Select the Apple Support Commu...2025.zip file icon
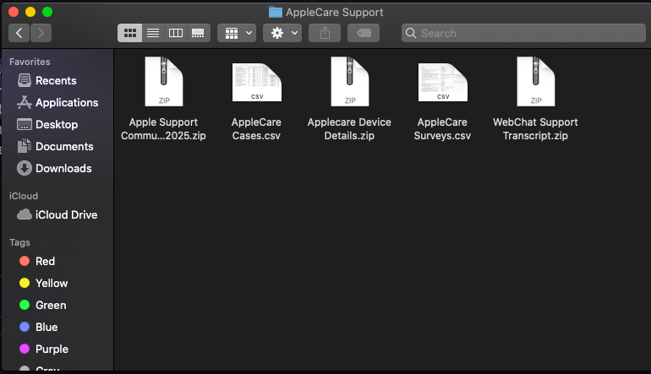 tap(163, 82)
